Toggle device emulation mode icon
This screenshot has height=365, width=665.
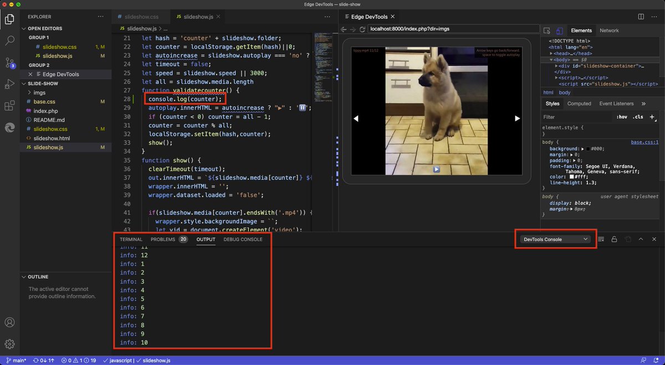click(559, 30)
